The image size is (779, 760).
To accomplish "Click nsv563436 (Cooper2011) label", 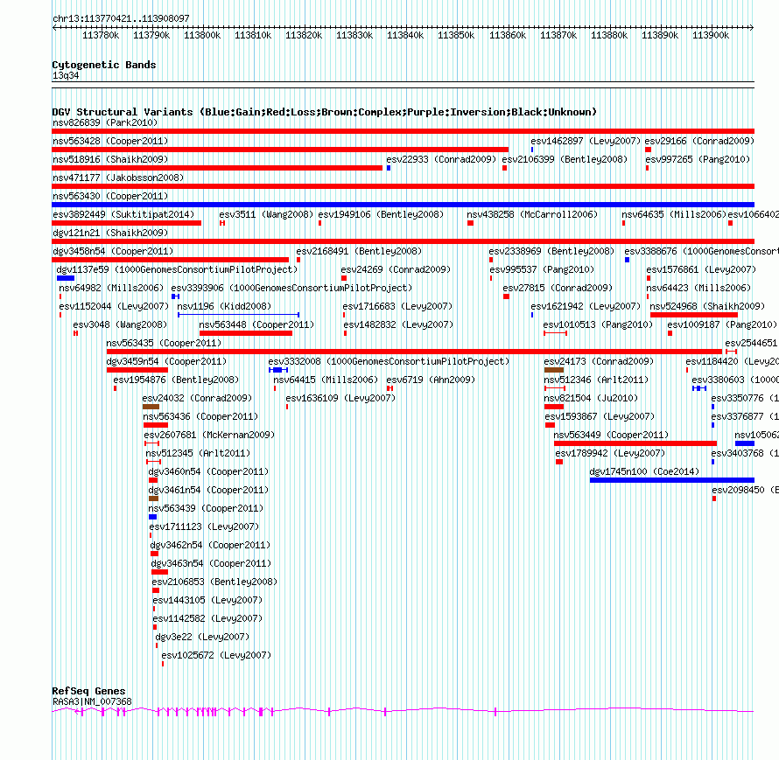I will (200, 416).
